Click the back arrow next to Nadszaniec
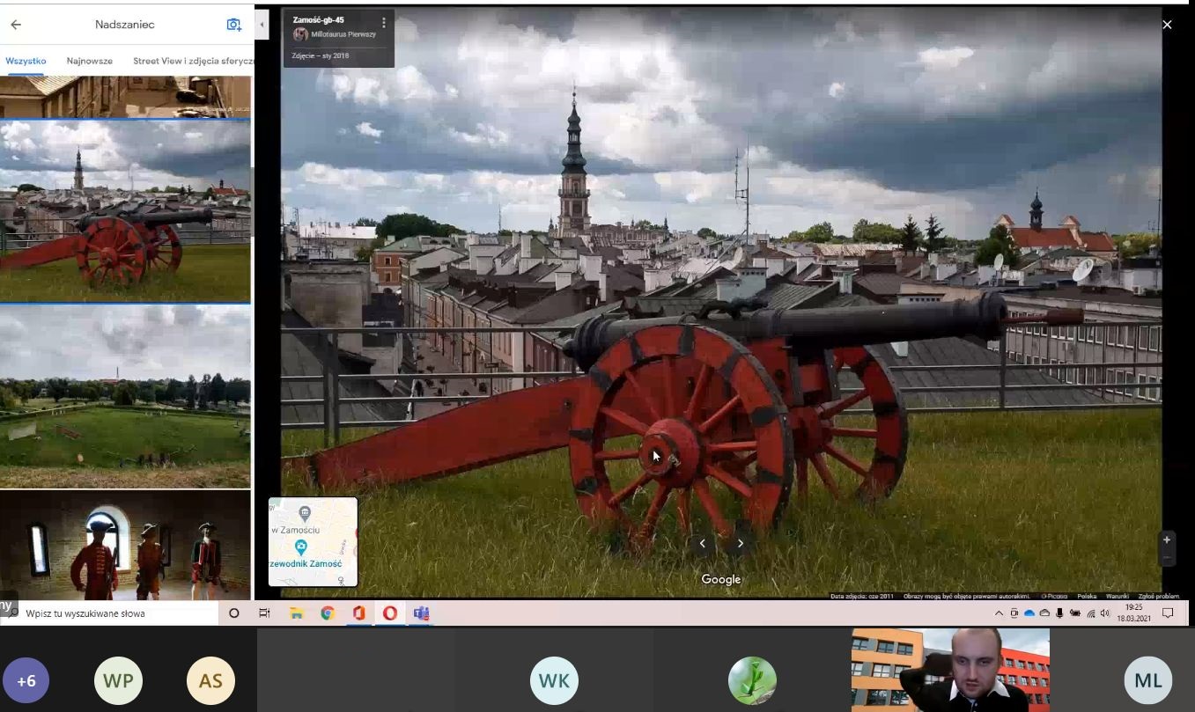The image size is (1195, 712). click(16, 25)
